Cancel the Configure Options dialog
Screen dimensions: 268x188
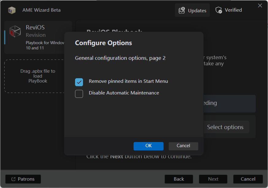183,146
